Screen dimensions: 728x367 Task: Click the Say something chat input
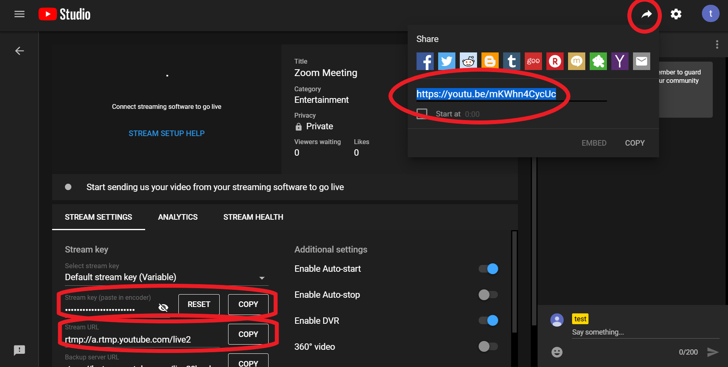click(x=645, y=332)
